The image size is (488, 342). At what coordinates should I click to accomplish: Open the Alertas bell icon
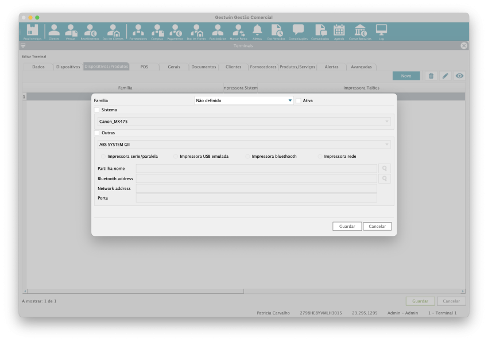(257, 32)
